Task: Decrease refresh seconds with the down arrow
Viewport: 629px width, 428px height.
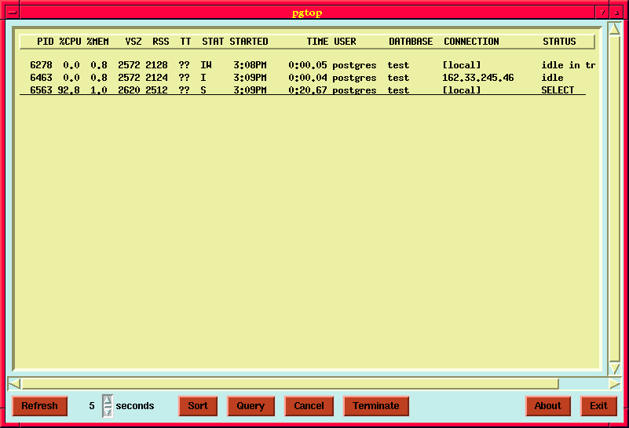Action: pyautogui.click(x=108, y=412)
